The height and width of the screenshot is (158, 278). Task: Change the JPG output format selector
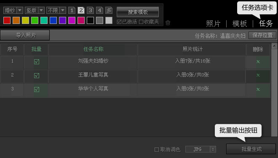pyautogui.click(x=200, y=149)
